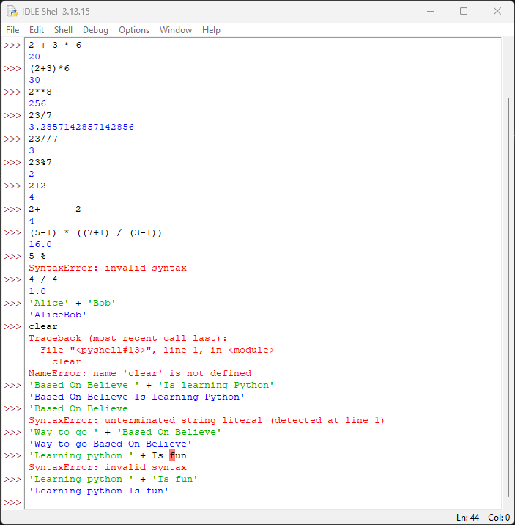The width and height of the screenshot is (515, 525).
Task: Click 'IDLE Shell 3.13.15' title text
Action: [x=56, y=12]
